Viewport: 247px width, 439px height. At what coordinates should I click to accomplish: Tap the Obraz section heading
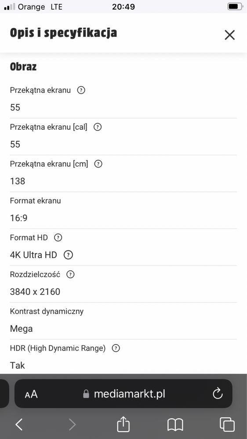pos(23,67)
